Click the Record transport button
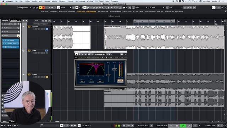 189,126
